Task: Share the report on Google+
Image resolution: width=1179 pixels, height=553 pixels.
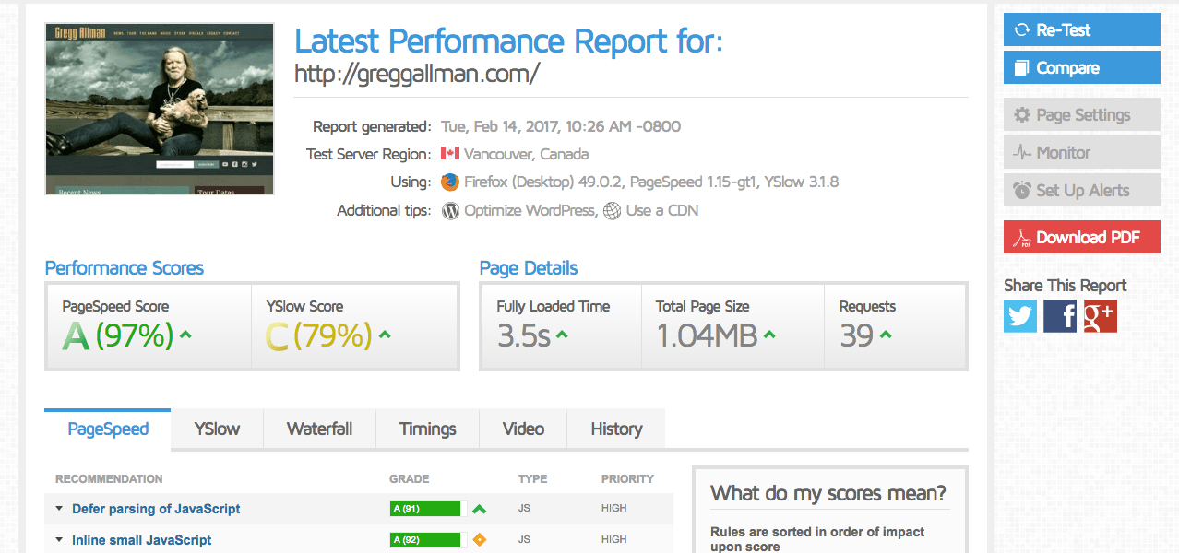Action: (x=1101, y=316)
